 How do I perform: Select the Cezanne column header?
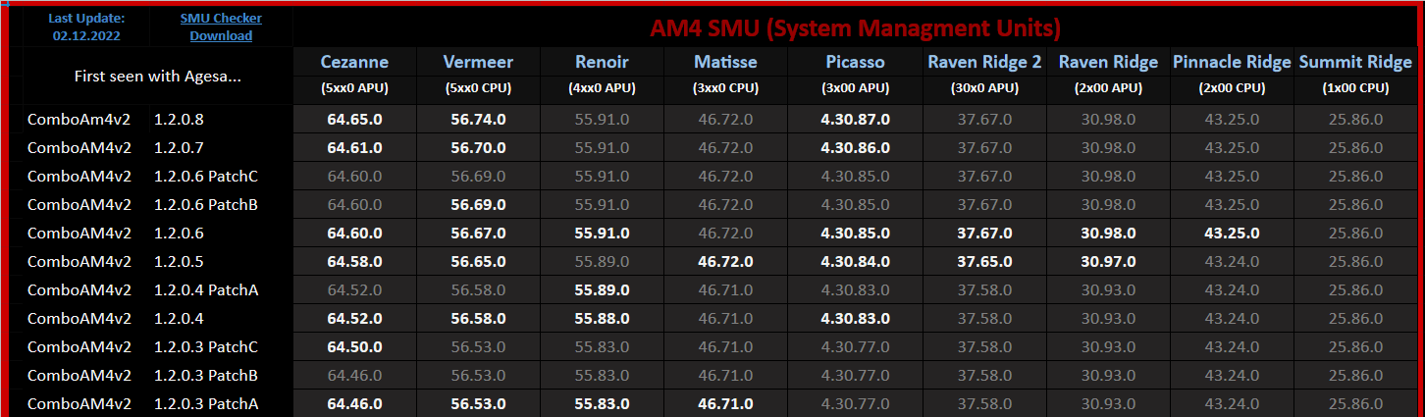point(354,62)
